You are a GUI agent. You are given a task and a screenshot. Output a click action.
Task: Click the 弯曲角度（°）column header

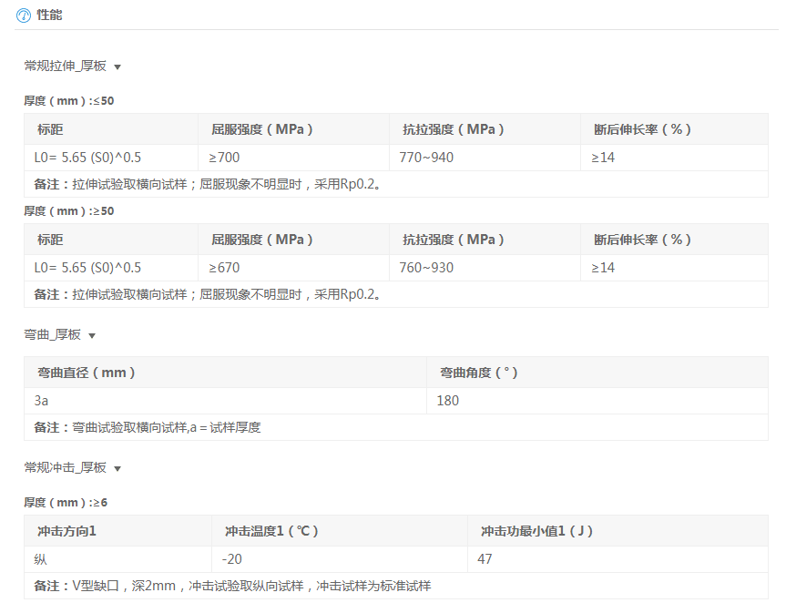pyautogui.click(x=479, y=373)
